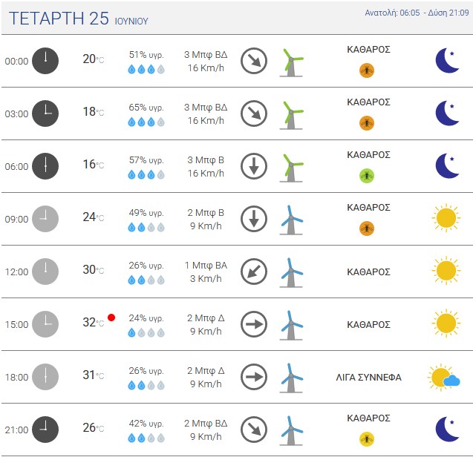Screen dimensions: 473x457
Task: Click the sunrise and sunset times text
Action: coord(417,13)
